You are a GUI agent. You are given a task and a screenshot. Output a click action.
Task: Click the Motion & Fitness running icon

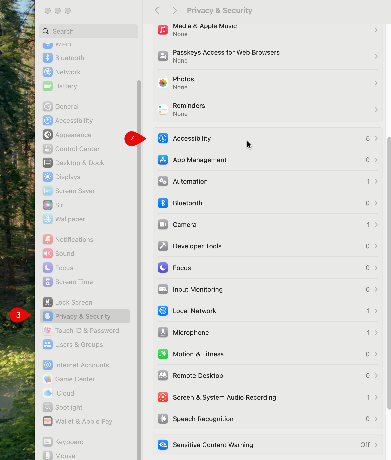tap(163, 354)
